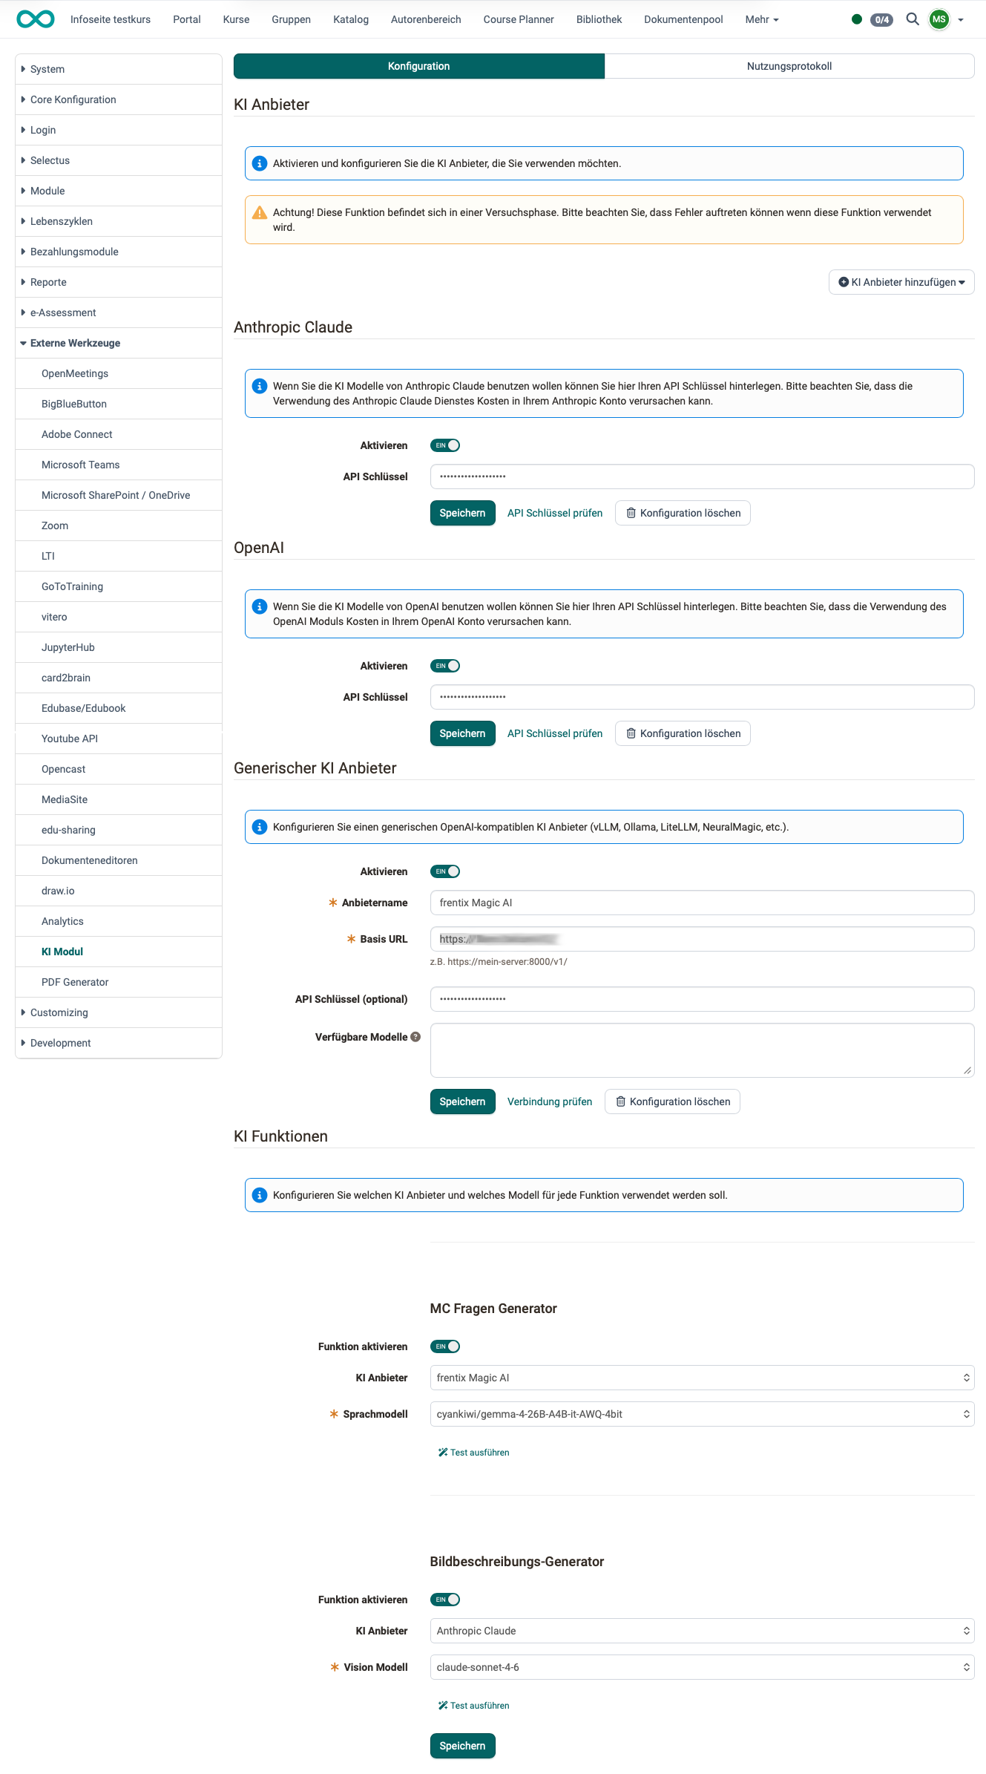Image resolution: width=986 pixels, height=1774 pixels.
Task: Open draw.io settings
Action: tap(119, 891)
